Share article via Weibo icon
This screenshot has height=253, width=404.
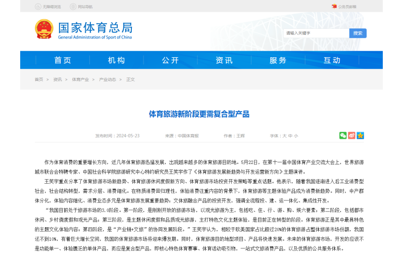point(351,136)
